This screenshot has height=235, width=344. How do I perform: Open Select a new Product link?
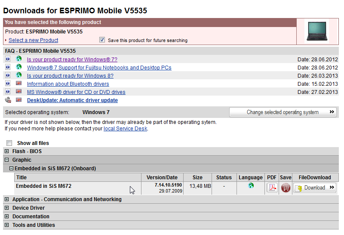pos(34,40)
